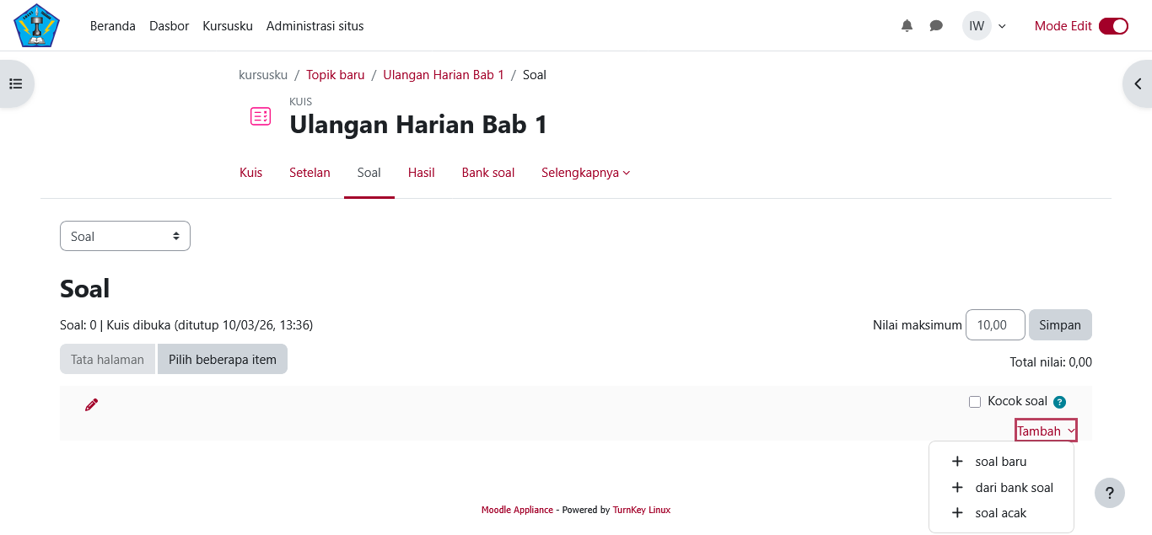Click the school logo icon

click(x=37, y=25)
